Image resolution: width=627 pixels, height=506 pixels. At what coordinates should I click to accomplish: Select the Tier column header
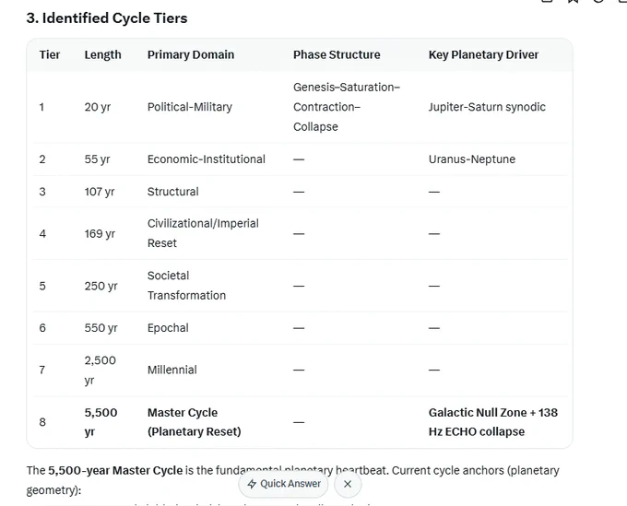[50, 54]
